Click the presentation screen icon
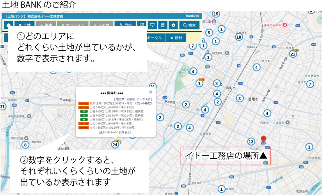The image size is (322, 195). [x=152, y=25]
